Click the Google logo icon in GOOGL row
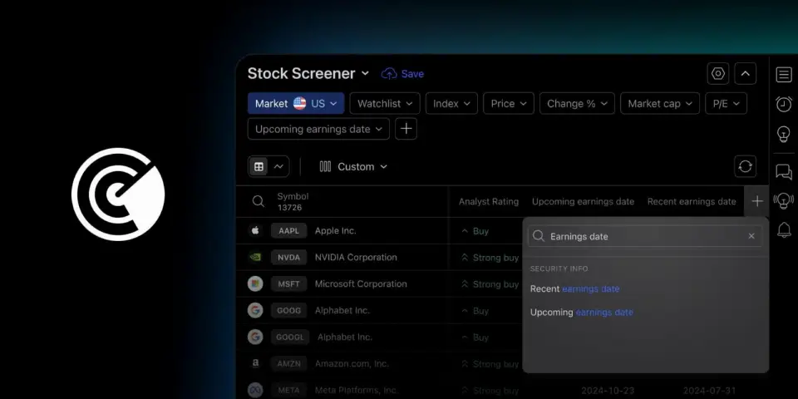 (255, 337)
